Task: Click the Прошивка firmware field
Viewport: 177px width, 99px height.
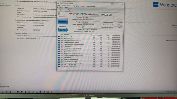Action: click(92, 17)
